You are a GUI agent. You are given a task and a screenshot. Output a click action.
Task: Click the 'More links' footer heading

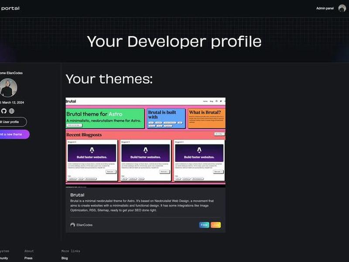pyautogui.click(x=71, y=251)
